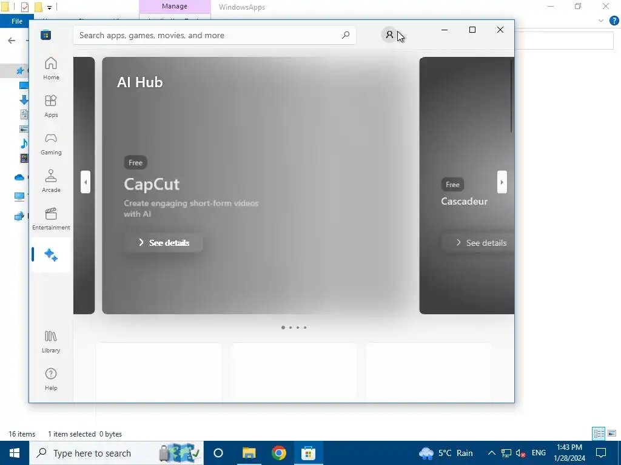Open quick access toolbar dropdown
The image size is (621, 465).
coord(49,7)
